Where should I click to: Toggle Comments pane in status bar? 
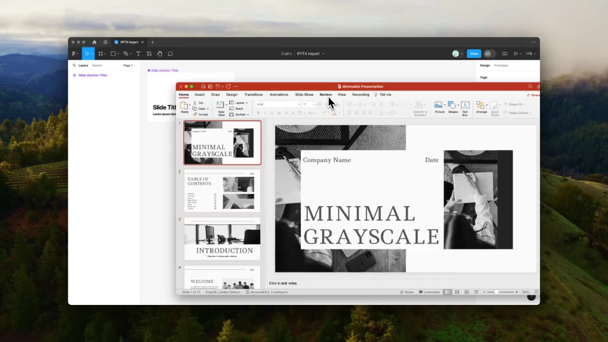pos(429,292)
